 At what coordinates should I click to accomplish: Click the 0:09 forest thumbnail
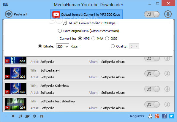[15, 104]
